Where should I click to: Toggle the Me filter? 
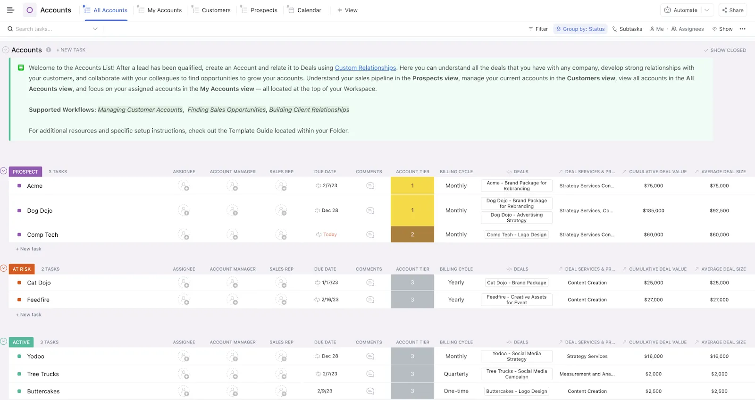[657, 29]
